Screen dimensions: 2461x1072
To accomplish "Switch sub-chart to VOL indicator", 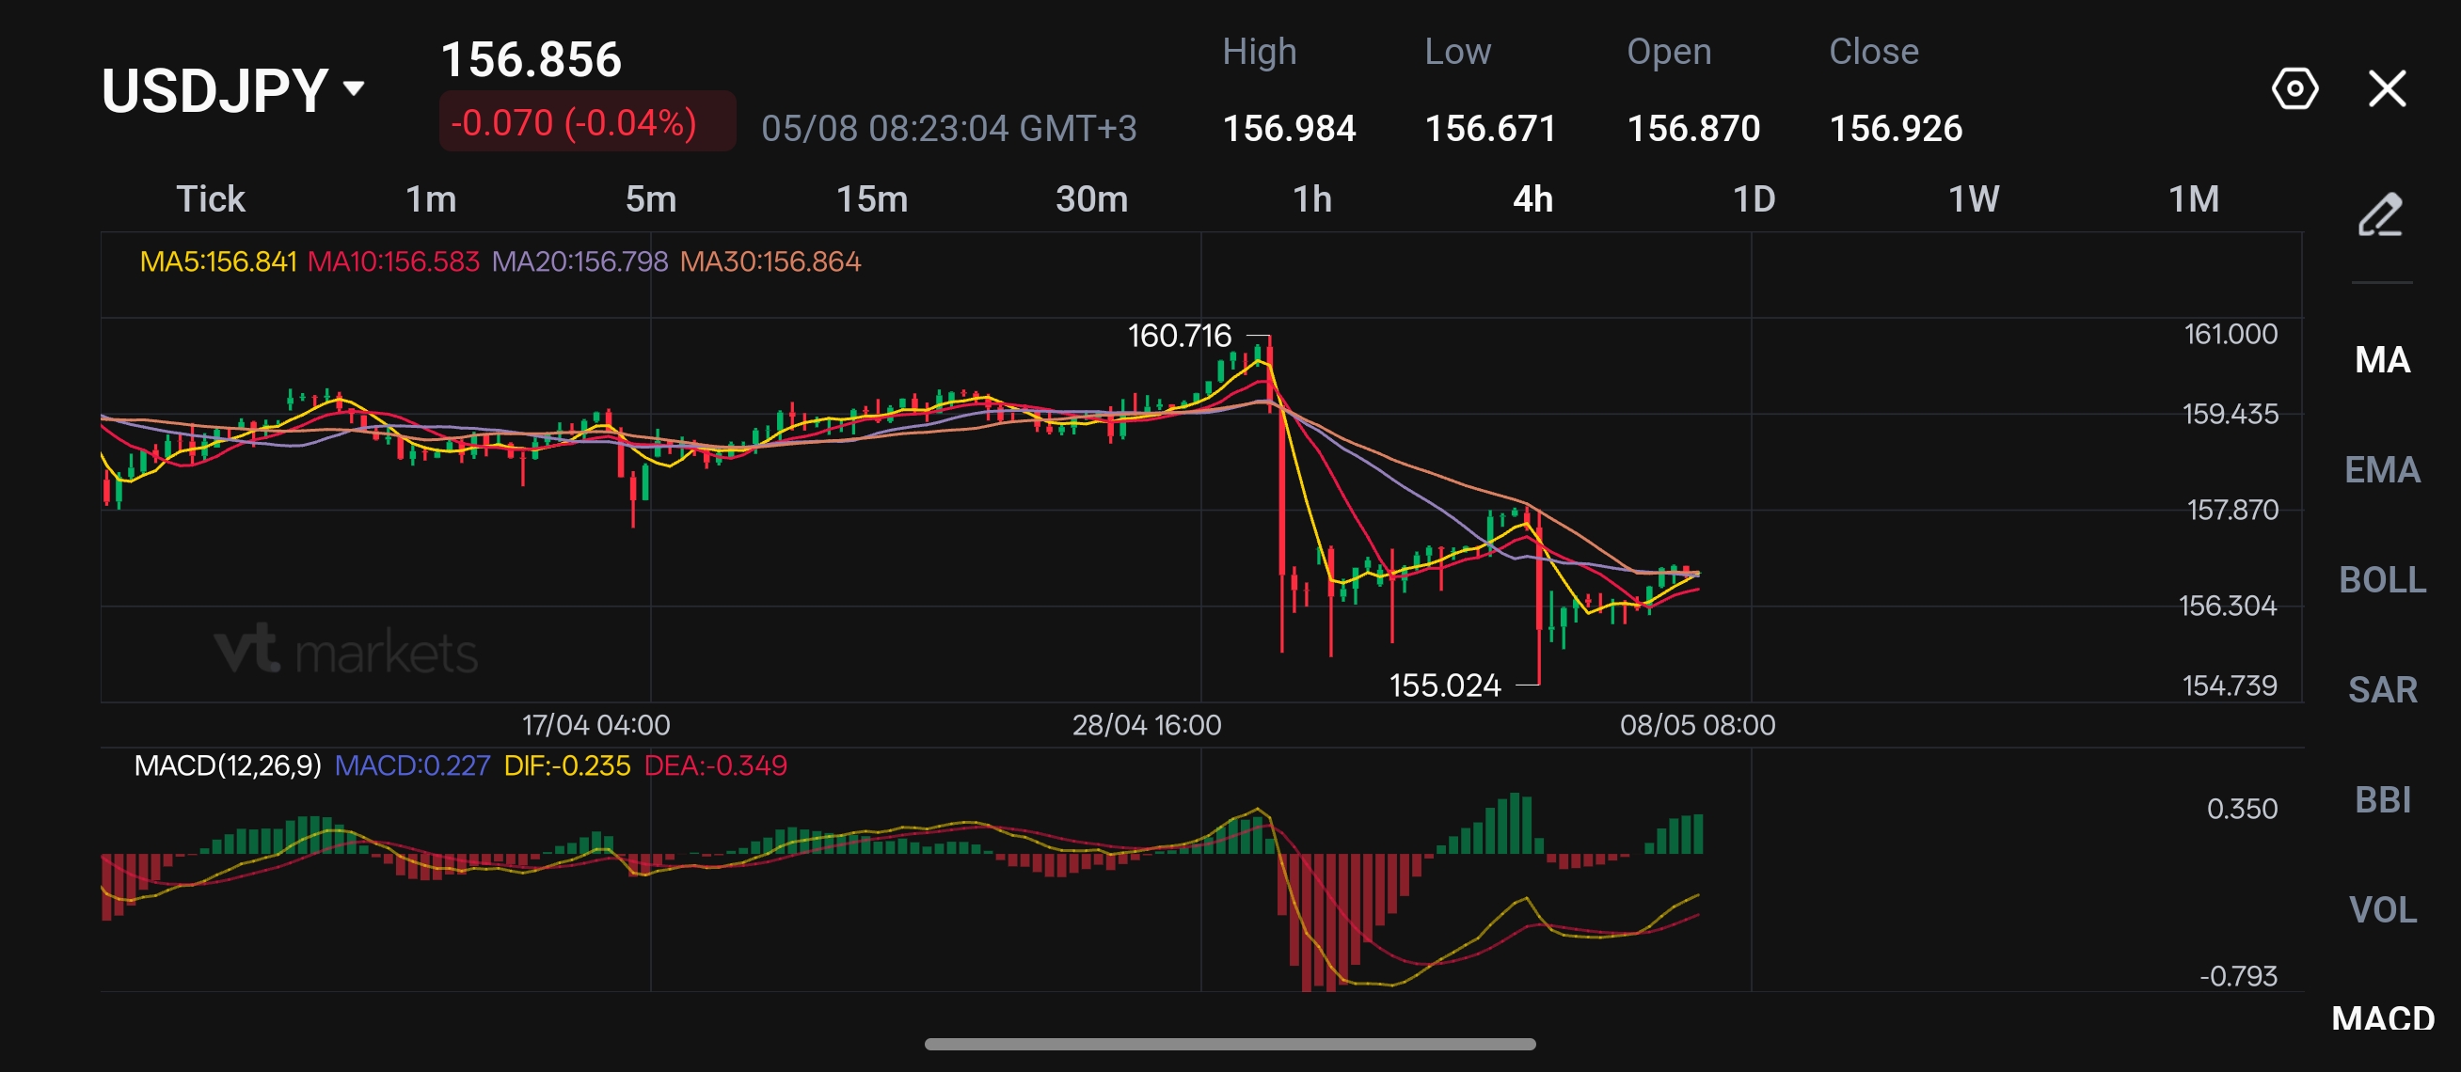I will pos(2383,908).
